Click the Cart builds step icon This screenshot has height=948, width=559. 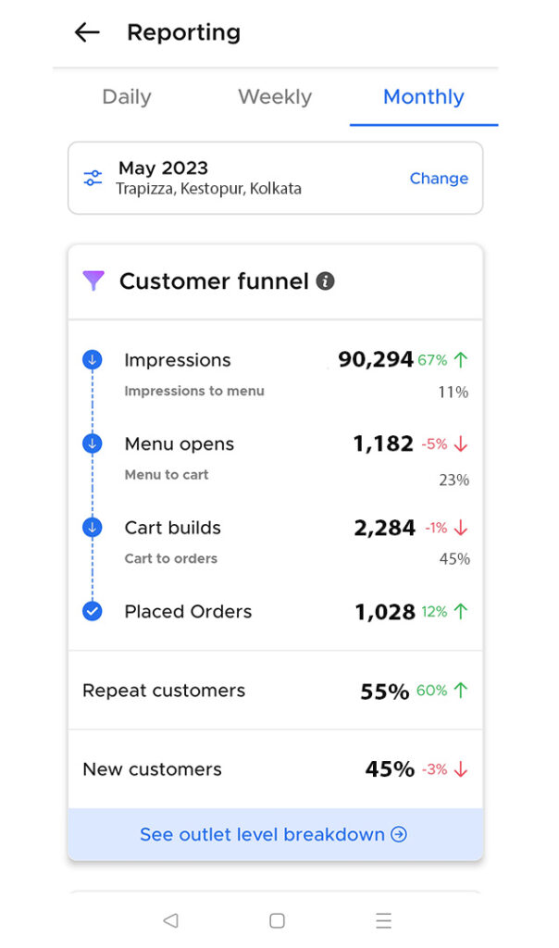[x=93, y=528]
